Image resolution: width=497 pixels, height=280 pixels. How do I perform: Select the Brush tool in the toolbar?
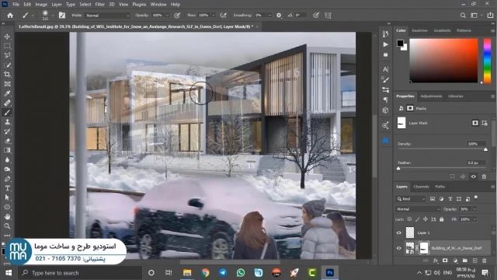click(x=7, y=112)
